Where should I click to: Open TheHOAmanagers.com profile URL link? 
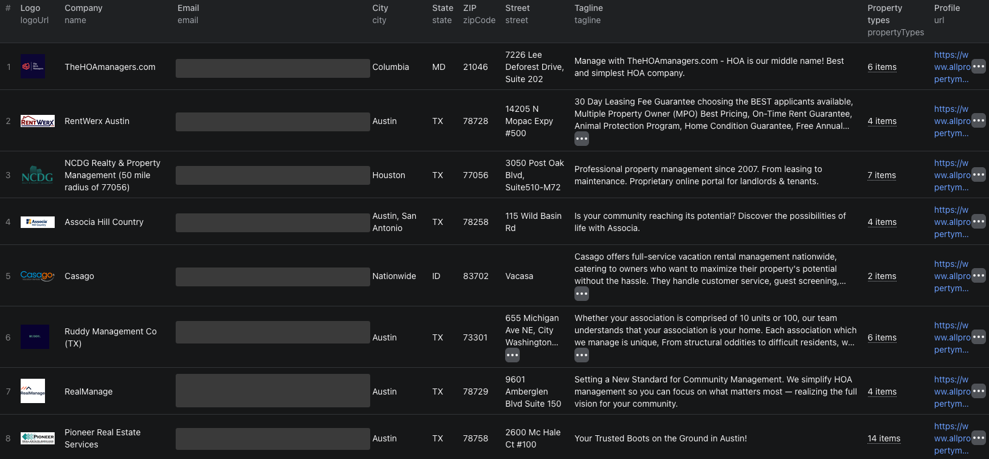(x=952, y=67)
